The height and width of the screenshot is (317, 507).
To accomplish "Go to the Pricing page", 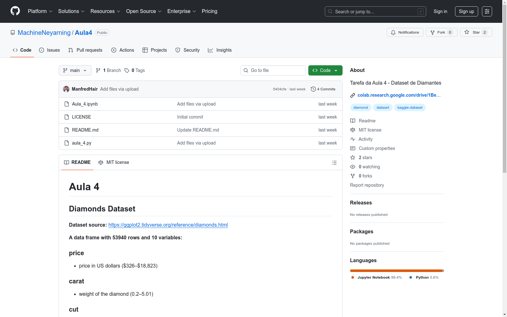I will (x=209, y=11).
